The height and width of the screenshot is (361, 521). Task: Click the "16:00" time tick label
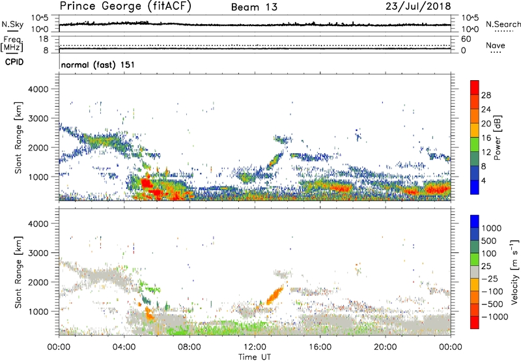(x=320, y=347)
